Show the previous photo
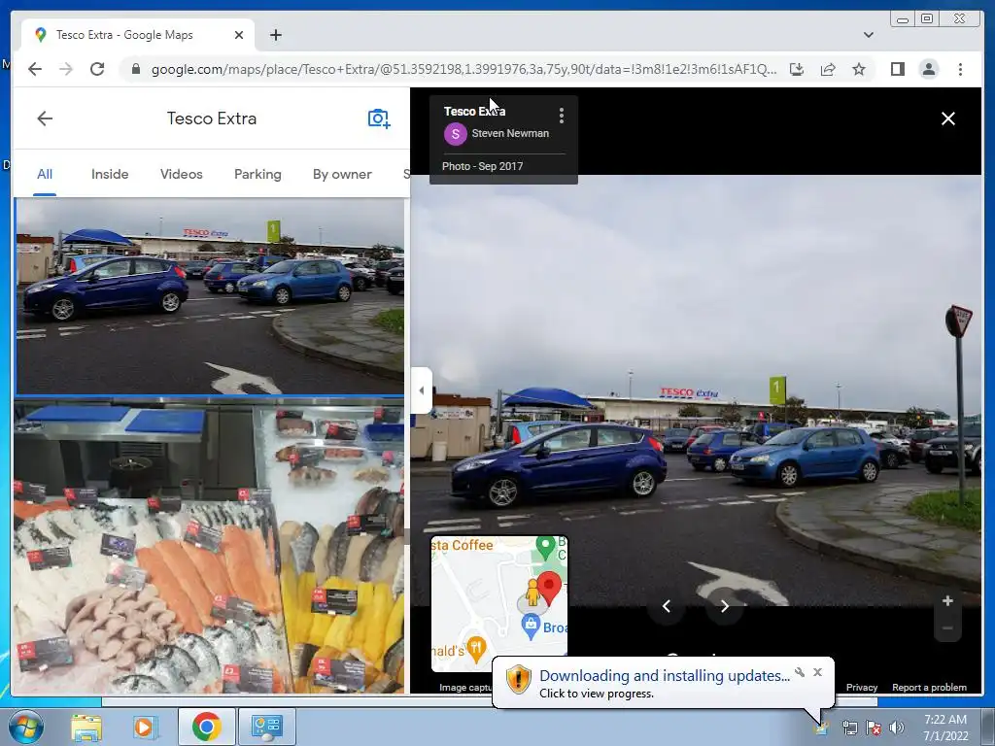This screenshot has height=746, width=995. pyautogui.click(x=667, y=606)
